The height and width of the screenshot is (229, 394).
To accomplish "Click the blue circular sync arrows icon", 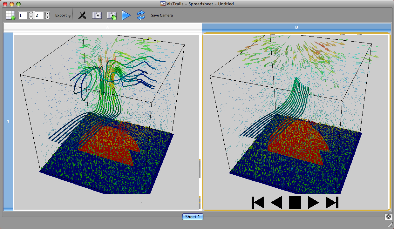I will click(141, 15).
